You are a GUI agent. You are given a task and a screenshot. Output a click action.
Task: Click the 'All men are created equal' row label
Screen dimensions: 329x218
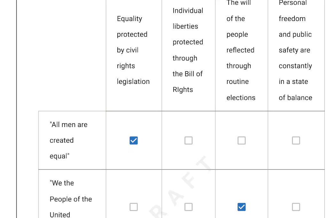tap(69, 140)
